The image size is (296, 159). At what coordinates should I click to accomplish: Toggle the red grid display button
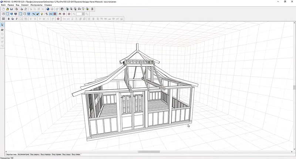(x=55, y=14)
